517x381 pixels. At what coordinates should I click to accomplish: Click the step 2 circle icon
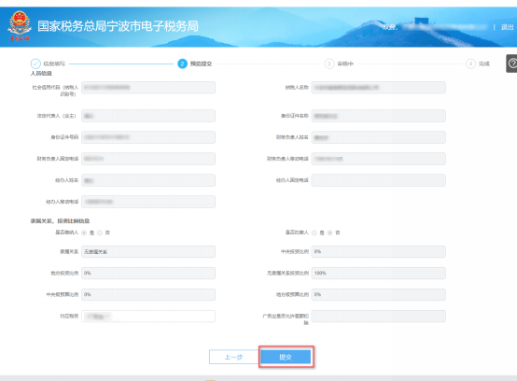click(182, 63)
